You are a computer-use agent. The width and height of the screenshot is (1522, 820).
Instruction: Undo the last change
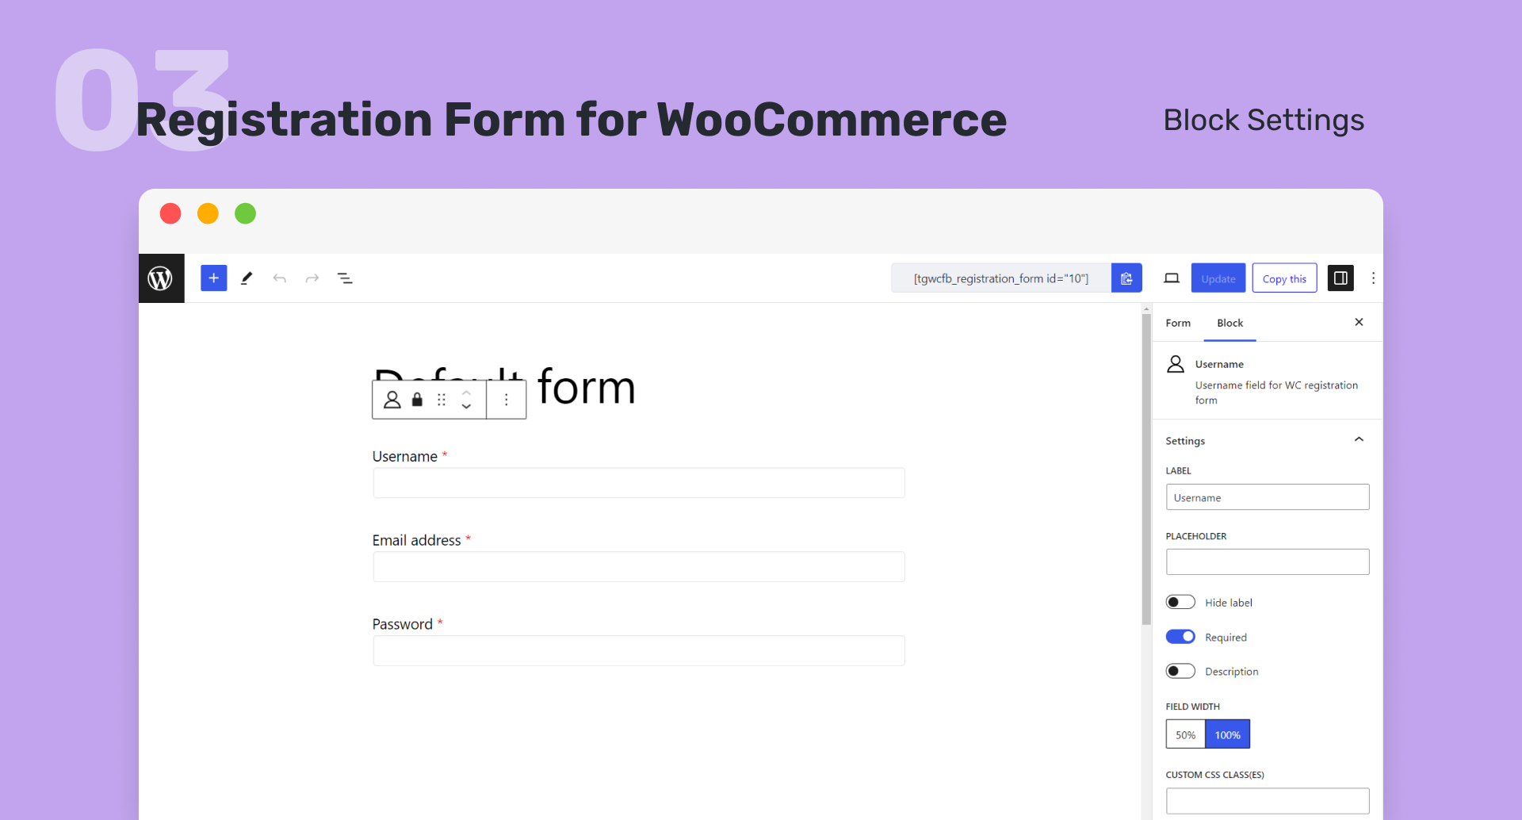pyautogui.click(x=279, y=278)
